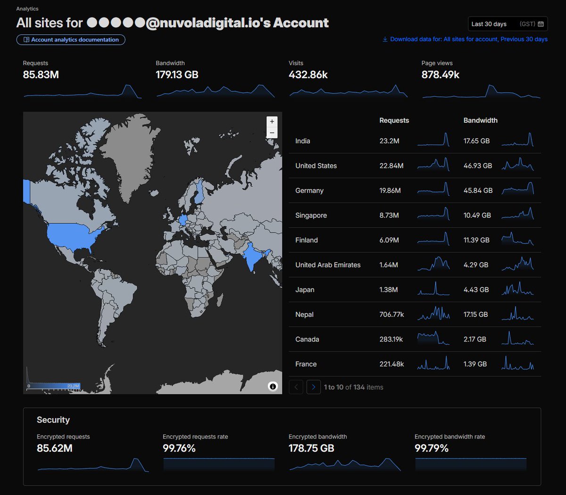Click United Arab Emirates bandwidth sparkline

tap(517, 264)
